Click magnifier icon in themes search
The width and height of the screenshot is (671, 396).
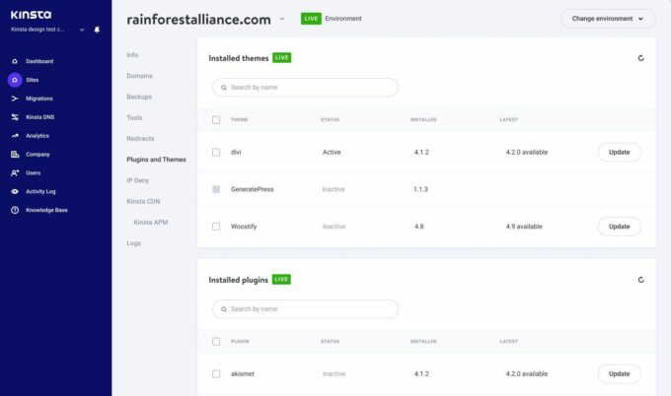click(x=224, y=88)
